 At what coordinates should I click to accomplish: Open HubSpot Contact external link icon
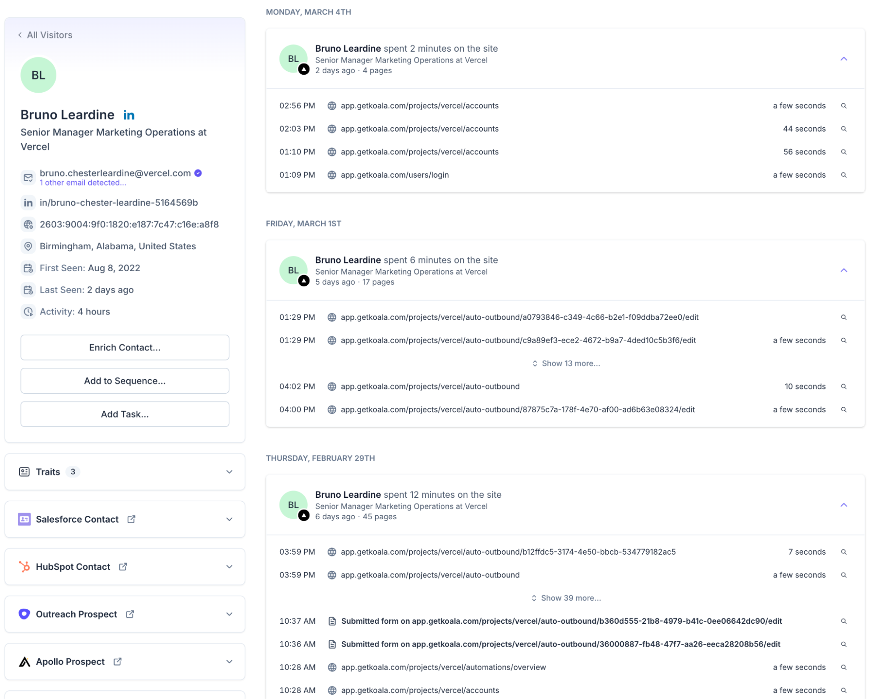[123, 566]
